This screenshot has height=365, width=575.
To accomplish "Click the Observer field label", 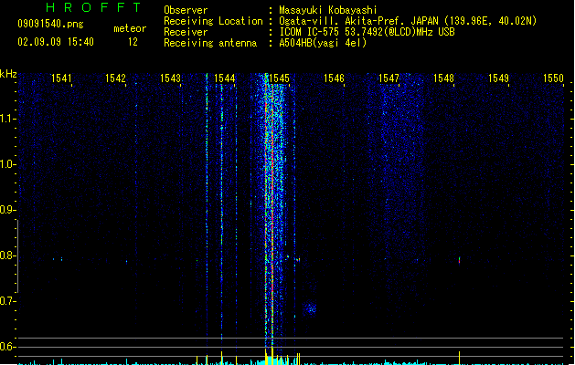I will click(x=186, y=10).
